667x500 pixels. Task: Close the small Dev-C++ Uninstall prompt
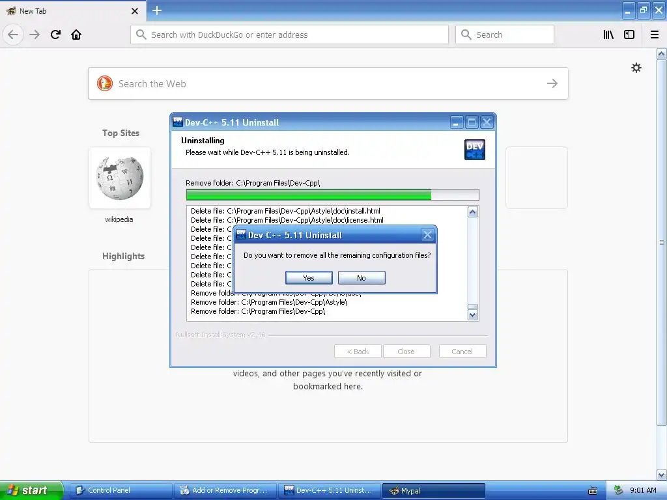click(427, 234)
